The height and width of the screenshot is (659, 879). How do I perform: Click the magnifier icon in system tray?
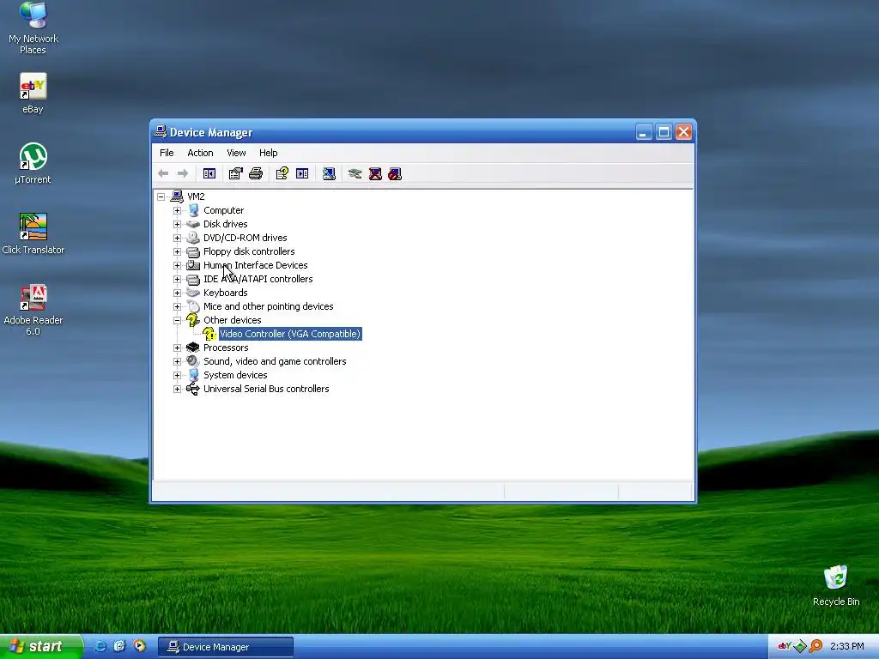816,646
